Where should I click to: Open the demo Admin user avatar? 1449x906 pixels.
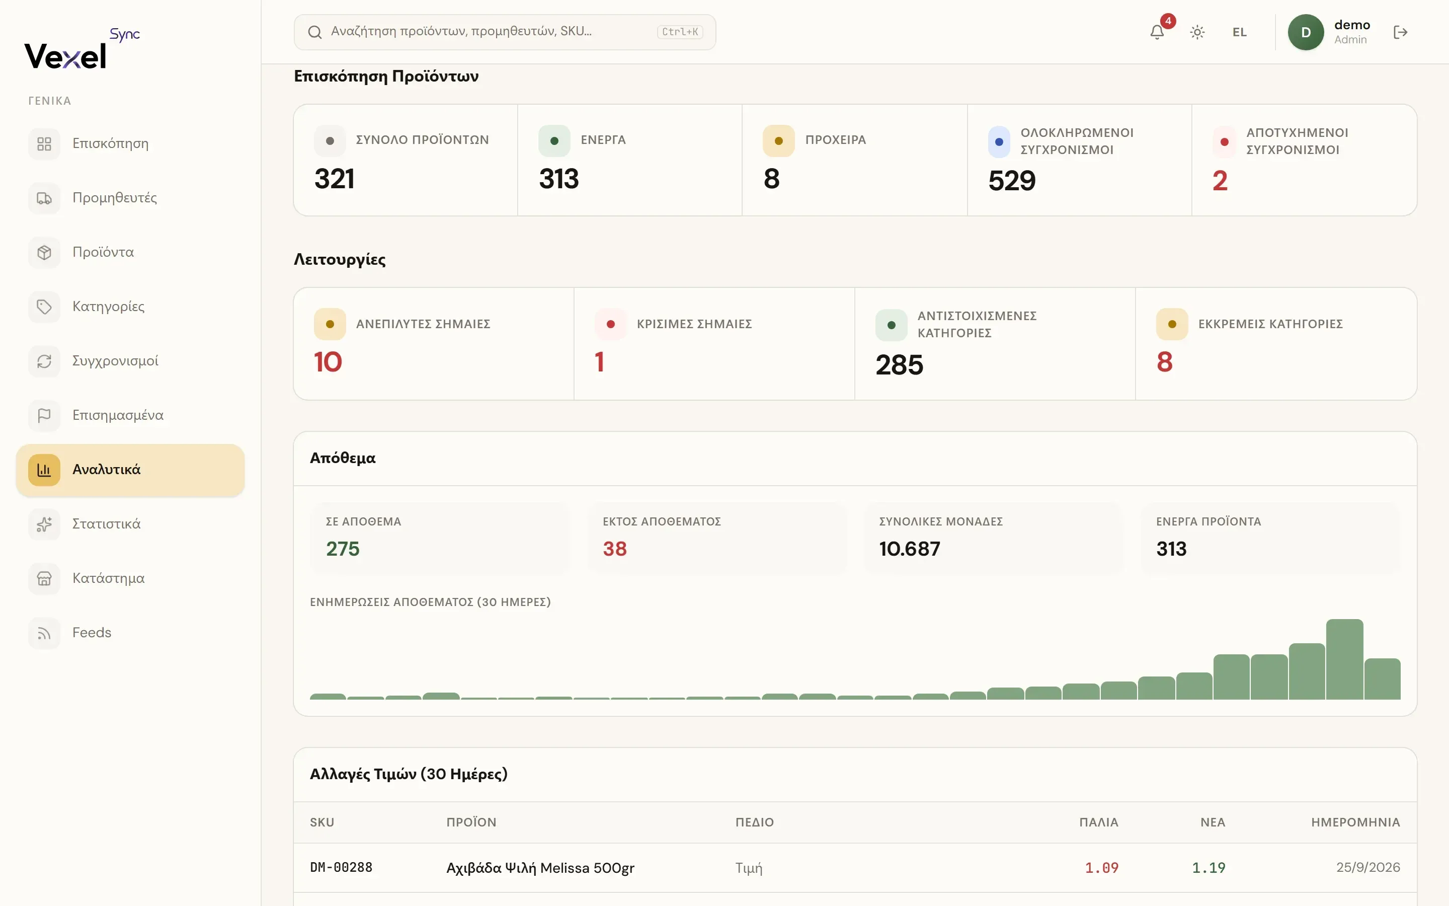pos(1306,32)
